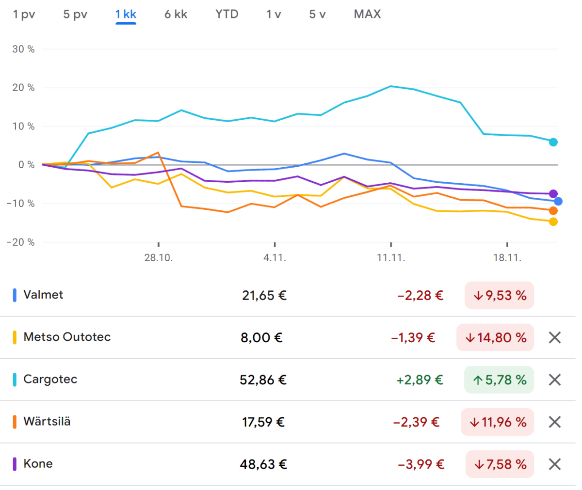
Task: Click Valmet's blue legend color marker
Action: pyautogui.click(x=15, y=295)
